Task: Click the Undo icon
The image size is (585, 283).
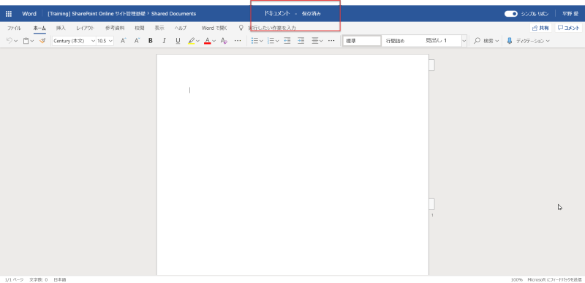Action: pos(10,41)
